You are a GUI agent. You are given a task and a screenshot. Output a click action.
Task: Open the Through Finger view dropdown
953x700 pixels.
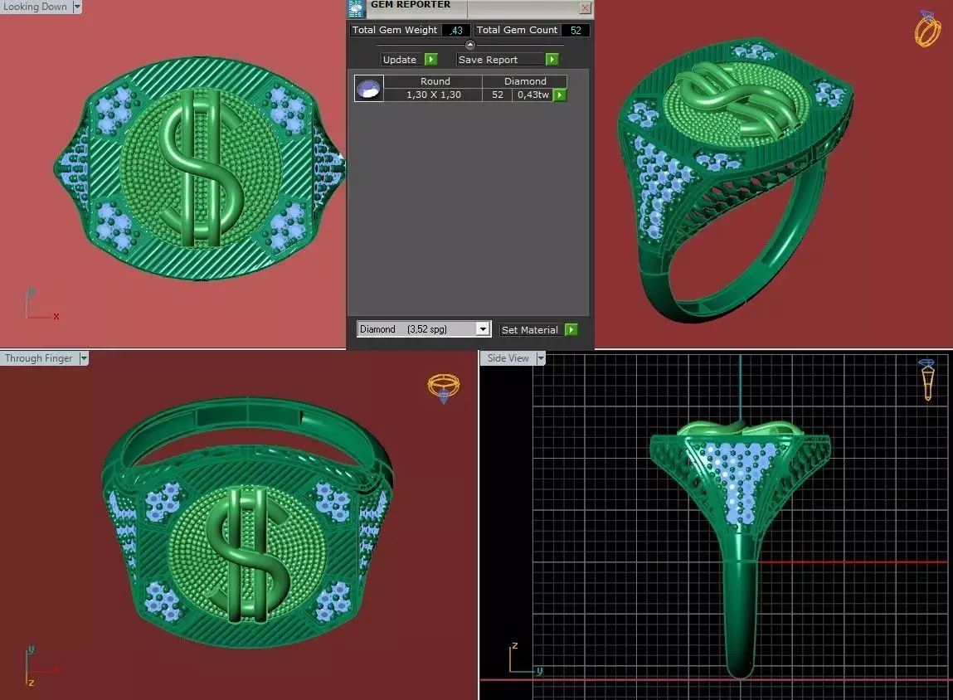pos(84,358)
